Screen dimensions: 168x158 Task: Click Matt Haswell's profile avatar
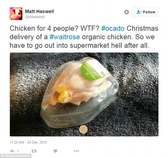click(16, 13)
